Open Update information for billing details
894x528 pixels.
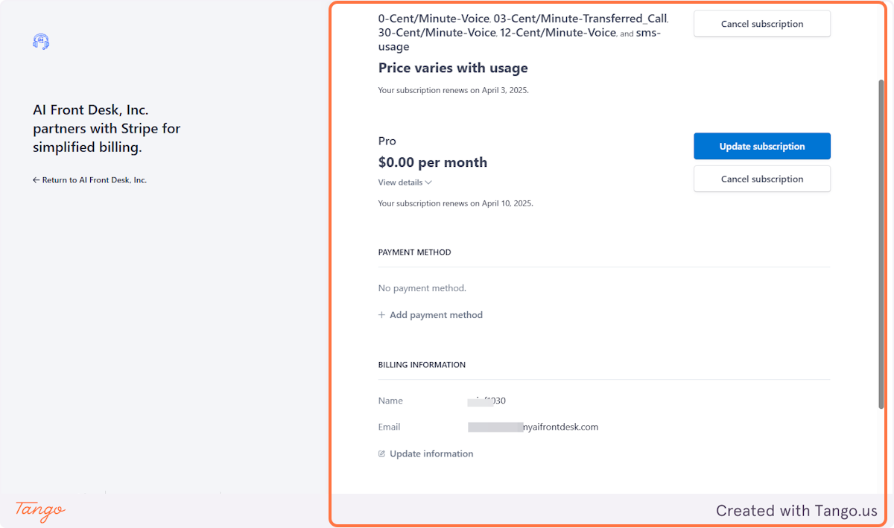pos(431,453)
